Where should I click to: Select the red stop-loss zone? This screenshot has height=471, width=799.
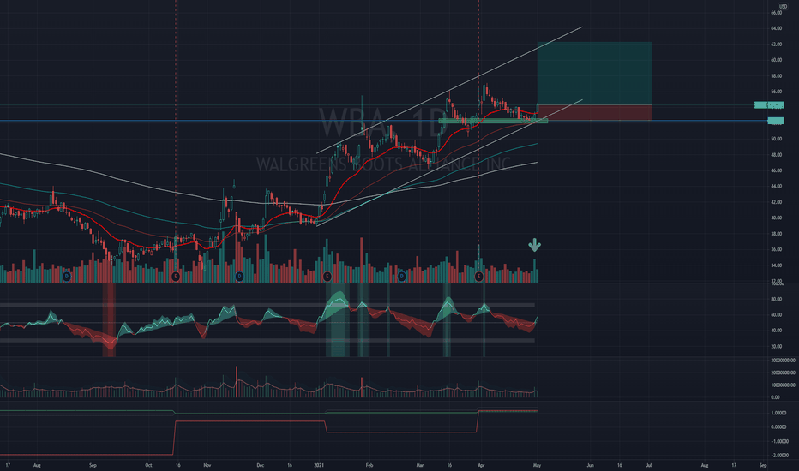[594, 112]
